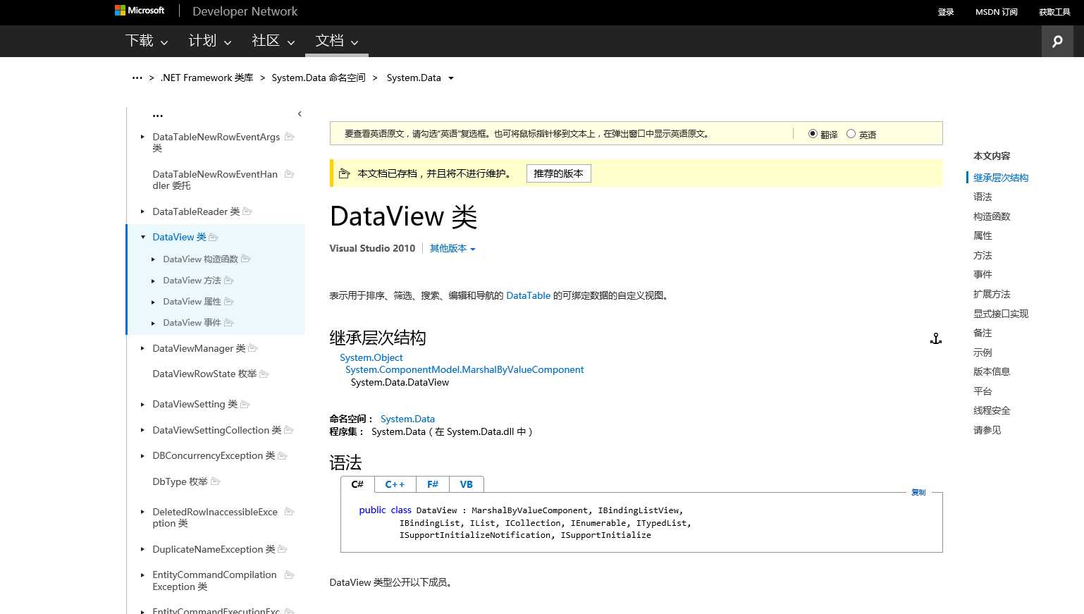
Task: Expand the DataTableReader 类 tree node
Action: [142, 211]
